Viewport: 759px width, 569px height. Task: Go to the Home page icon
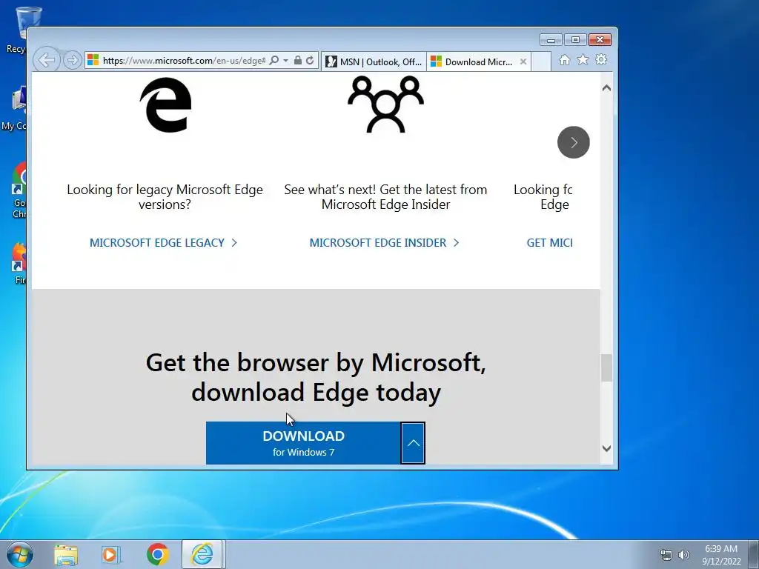point(564,60)
